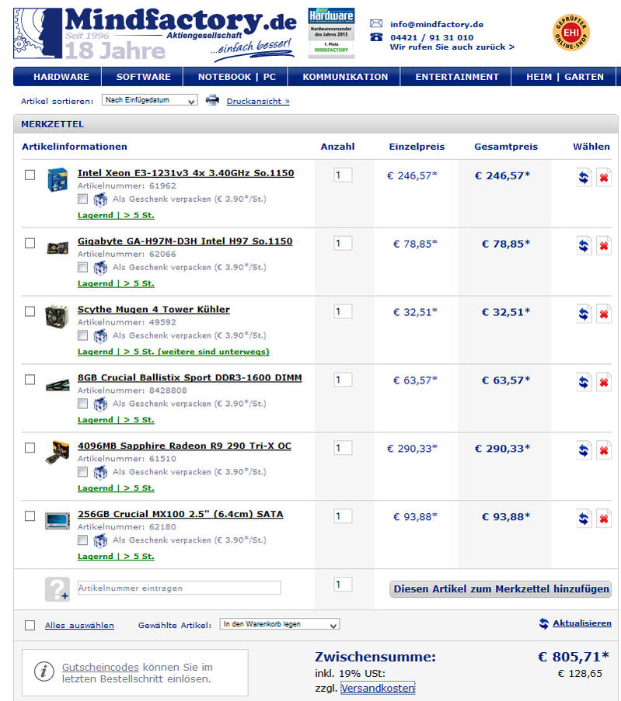The height and width of the screenshot is (701, 621).
Task: Open the Gewählte Artikel action dropdown
Action: coord(280,624)
